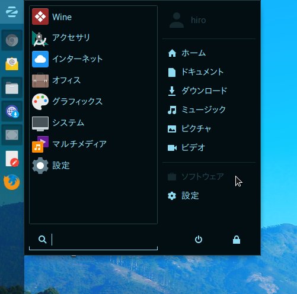Select the システム menu category label
The height and width of the screenshot is (294, 297).
68,123
